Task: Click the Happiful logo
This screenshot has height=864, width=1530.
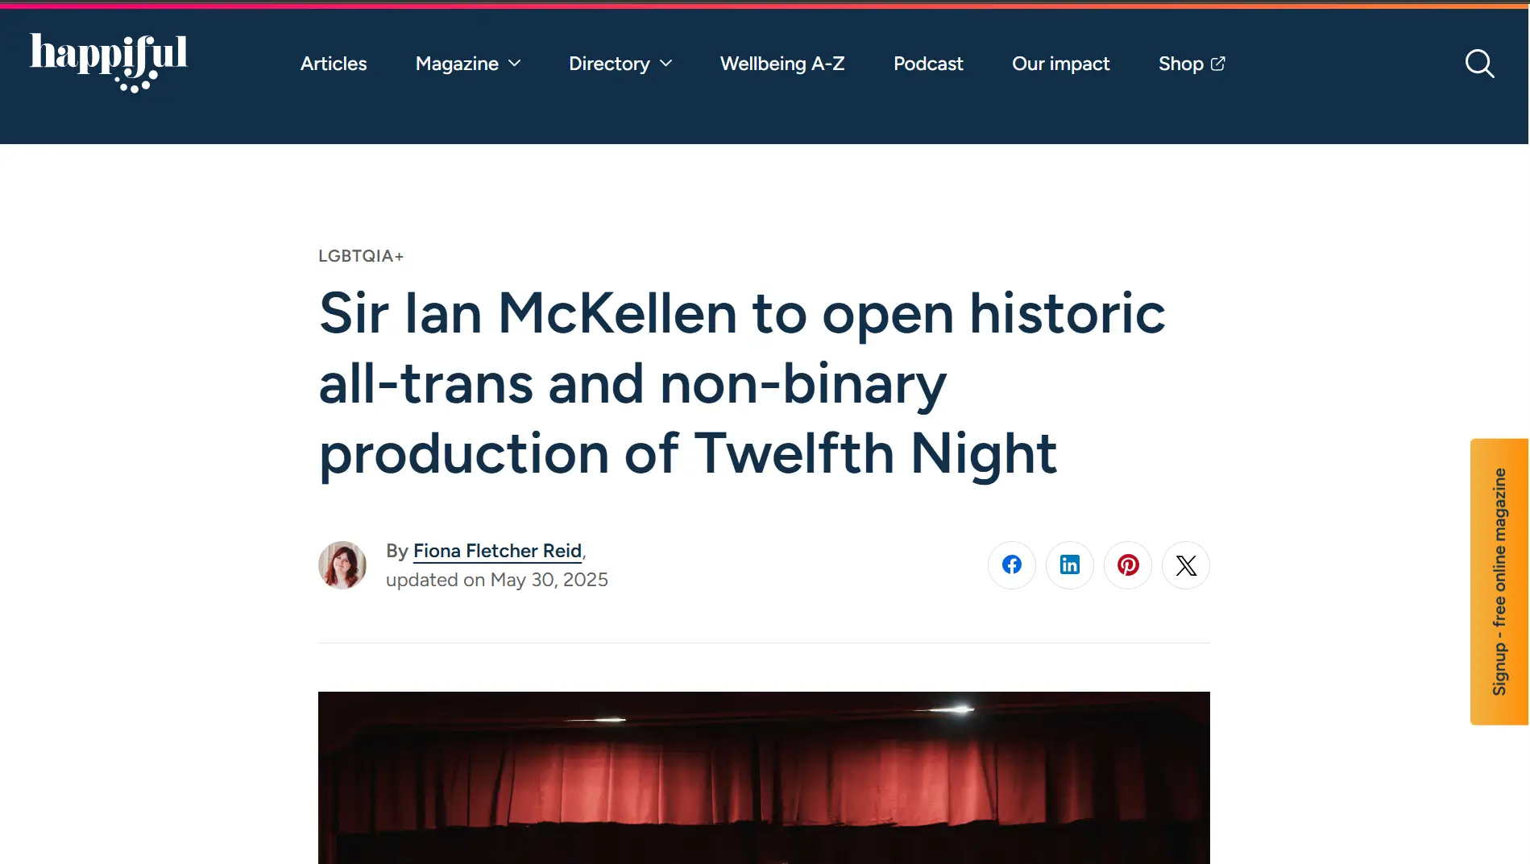Action: [x=109, y=63]
